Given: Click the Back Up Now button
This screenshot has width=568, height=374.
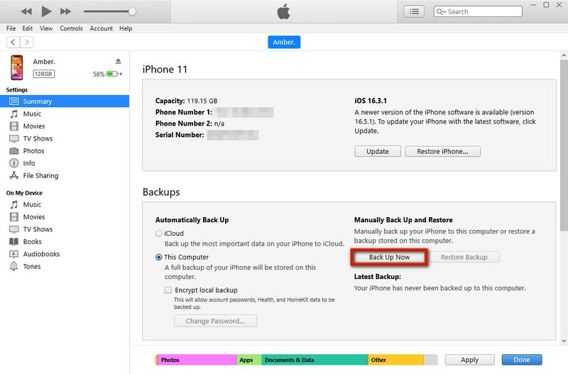Looking at the screenshot, I should tap(390, 257).
